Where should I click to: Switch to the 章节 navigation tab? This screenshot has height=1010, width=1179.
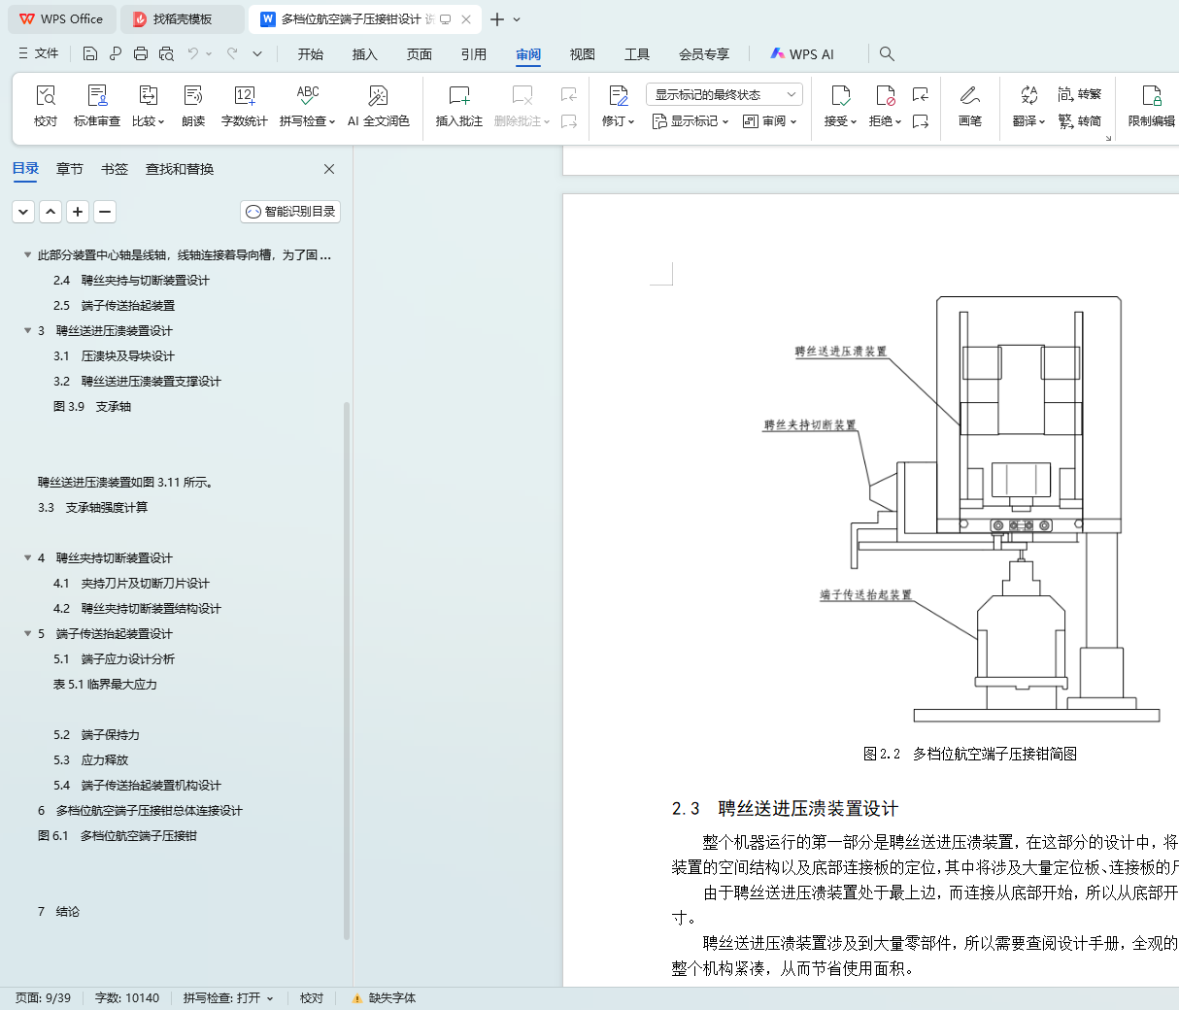click(70, 169)
